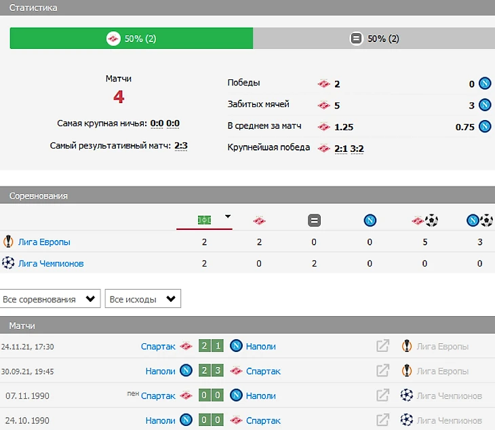Click the matches played column sort arrow
Image resolution: width=495 pixels, height=430 pixels.
(x=228, y=217)
